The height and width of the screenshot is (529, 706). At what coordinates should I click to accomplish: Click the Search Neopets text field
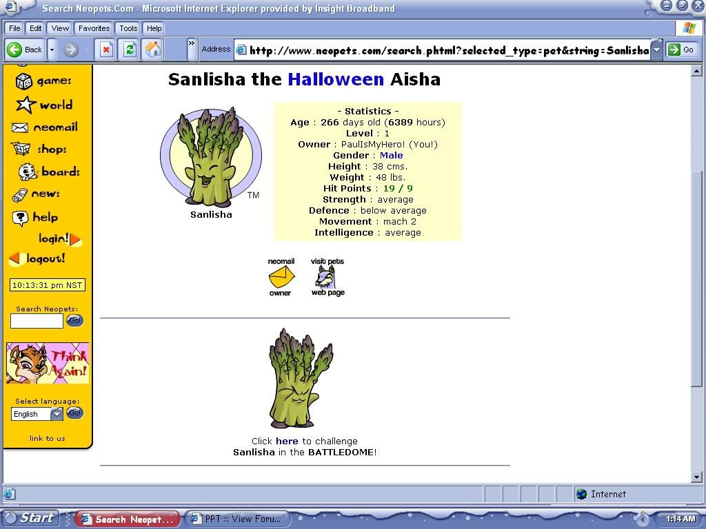(x=37, y=321)
